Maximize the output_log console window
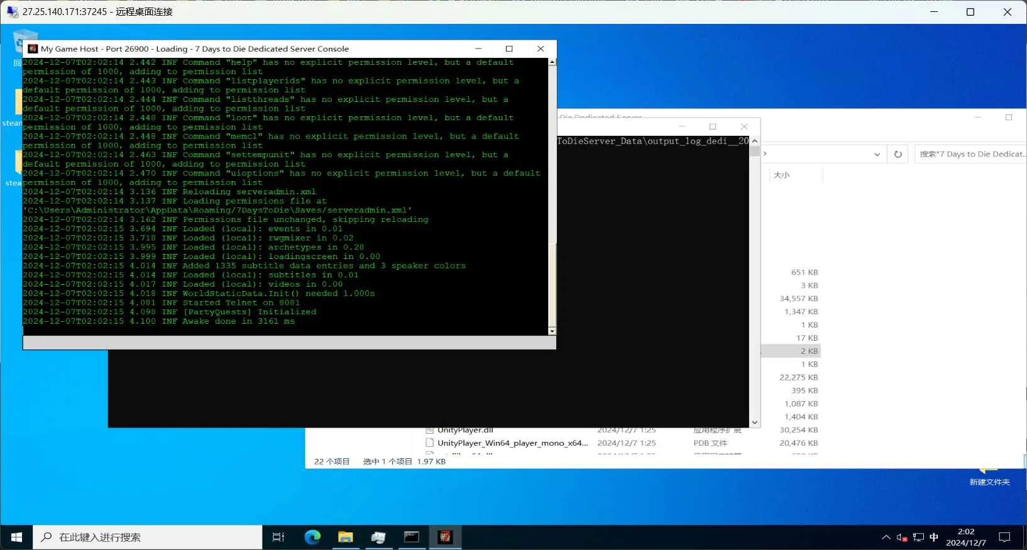 pyautogui.click(x=713, y=126)
